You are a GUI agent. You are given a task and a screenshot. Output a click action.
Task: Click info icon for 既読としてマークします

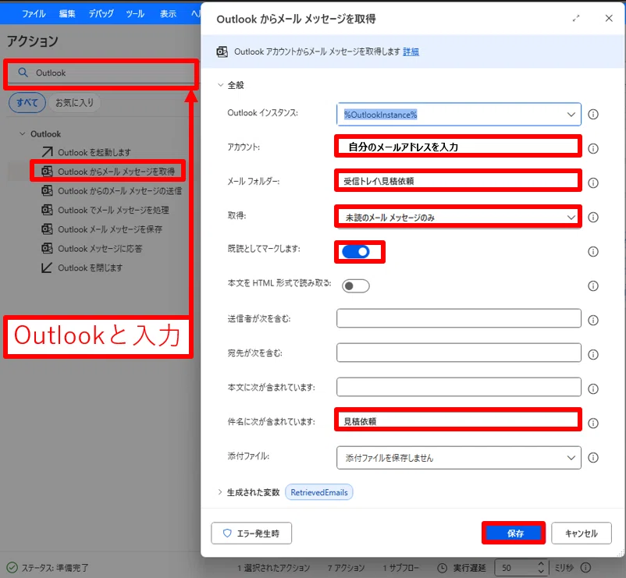593,251
